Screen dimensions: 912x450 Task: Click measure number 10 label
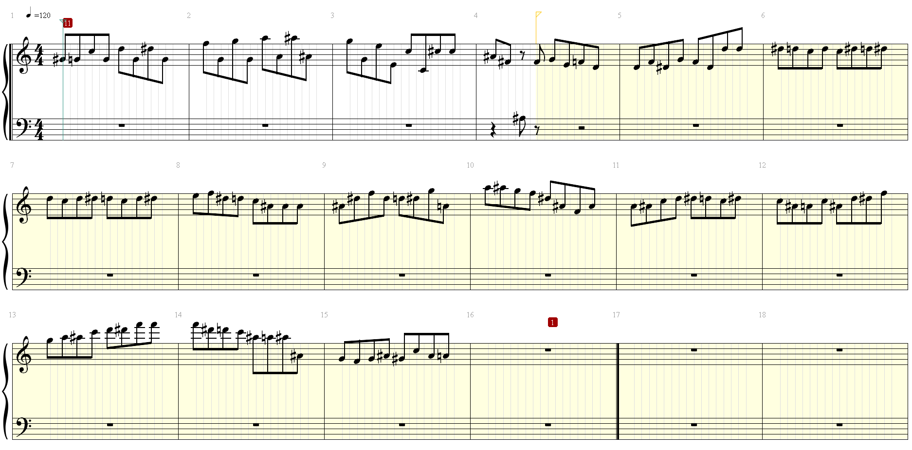pyautogui.click(x=470, y=165)
